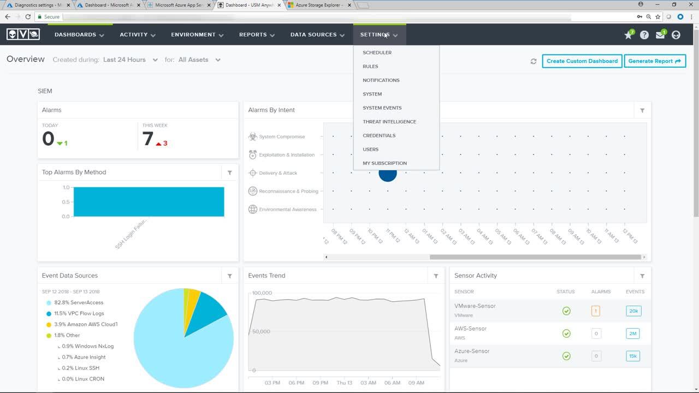Click the Azure-Sensor green status checkmark

tap(566, 356)
